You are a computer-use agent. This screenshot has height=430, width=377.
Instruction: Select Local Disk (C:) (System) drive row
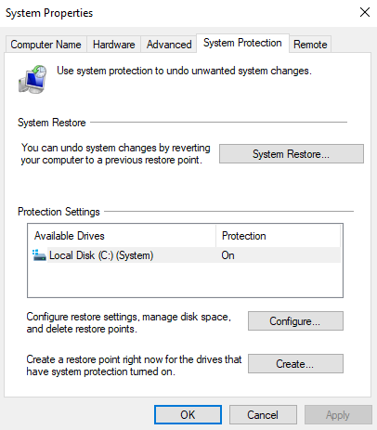[x=185, y=255]
